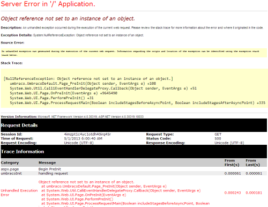Click the red From First value "0.000243"
The height and width of the screenshot is (207, 268).
click(x=233, y=193)
